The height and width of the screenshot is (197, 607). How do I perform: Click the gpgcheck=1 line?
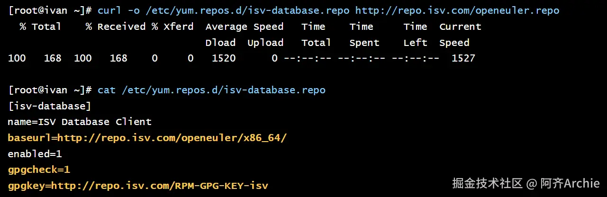click(39, 170)
